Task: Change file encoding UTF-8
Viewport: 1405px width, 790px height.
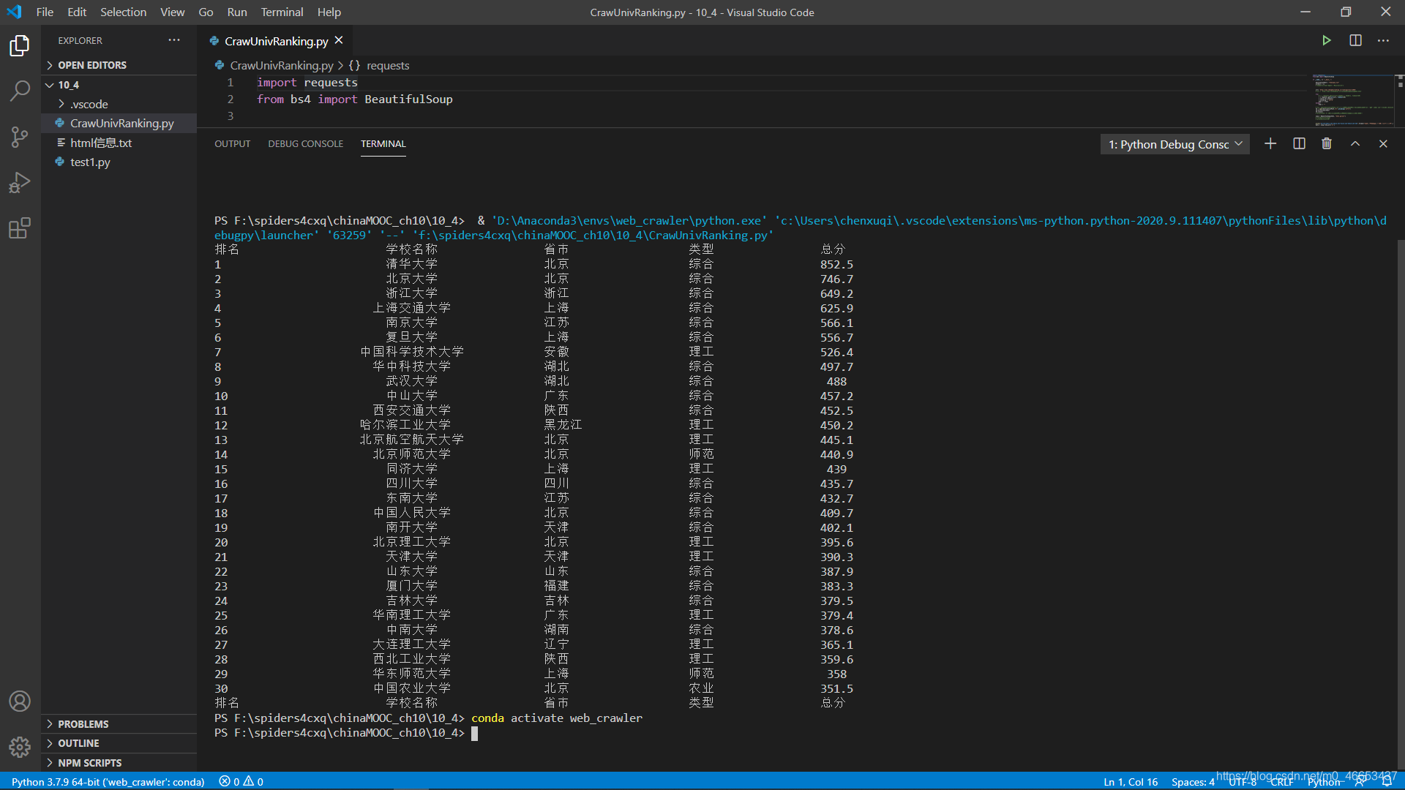Action: point(1242,782)
